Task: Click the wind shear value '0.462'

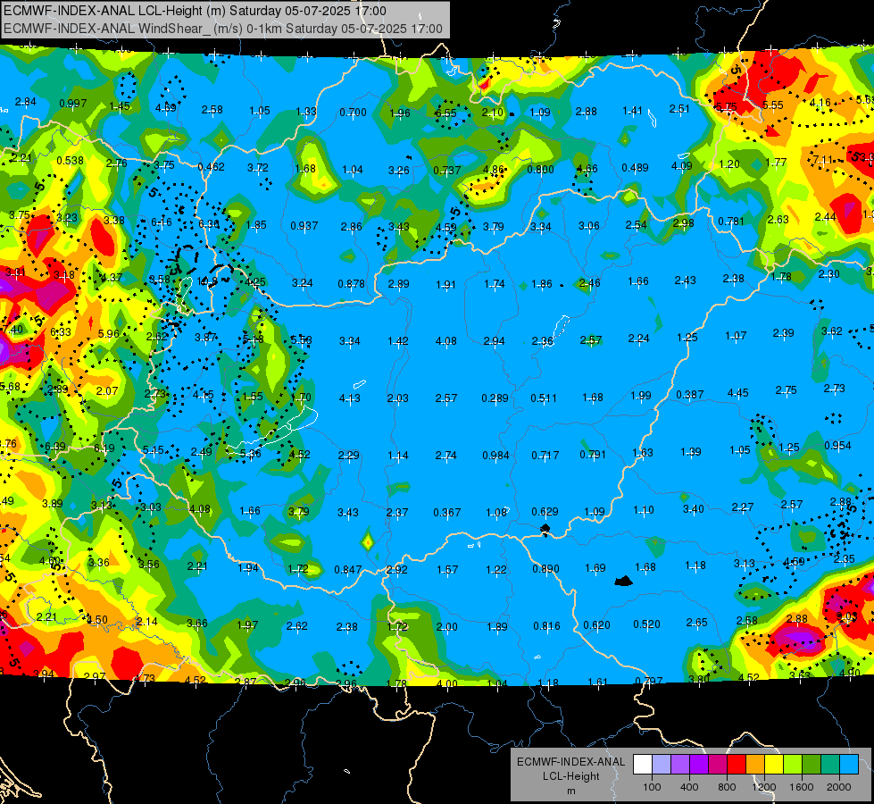Action: click(212, 166)
